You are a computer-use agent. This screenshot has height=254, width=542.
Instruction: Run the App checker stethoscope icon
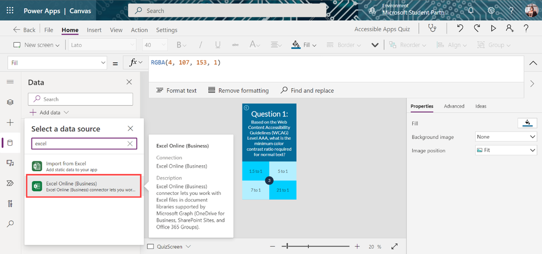pyautogui.click(x=432, y=29)
